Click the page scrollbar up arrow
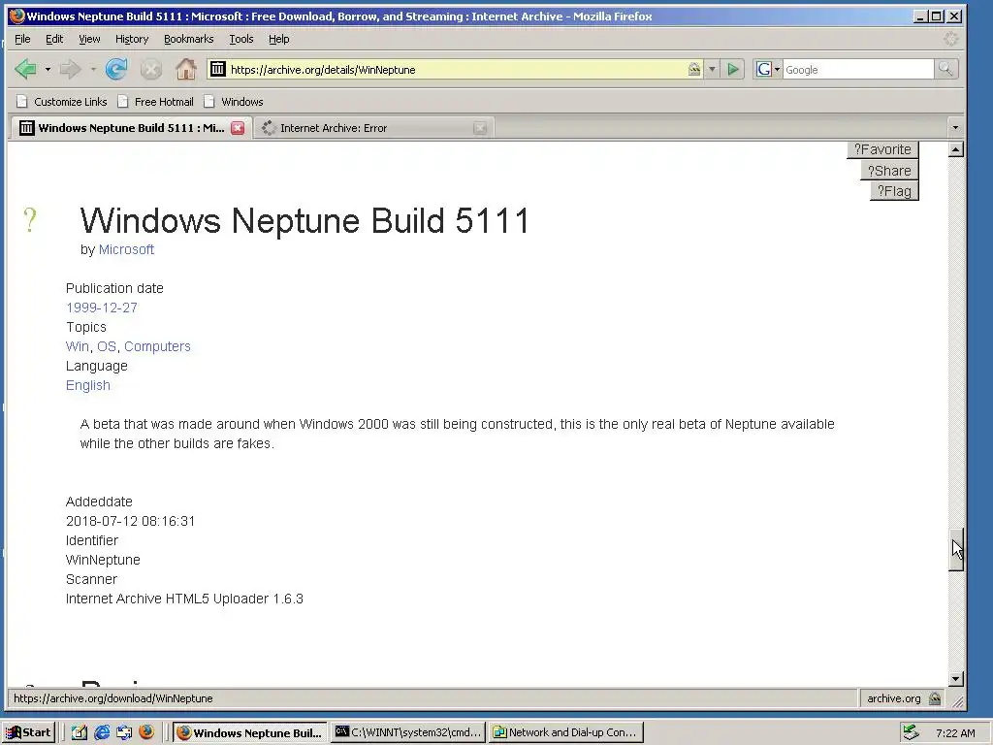The width and height of the screenshot is (993, 745). point(956,149)
